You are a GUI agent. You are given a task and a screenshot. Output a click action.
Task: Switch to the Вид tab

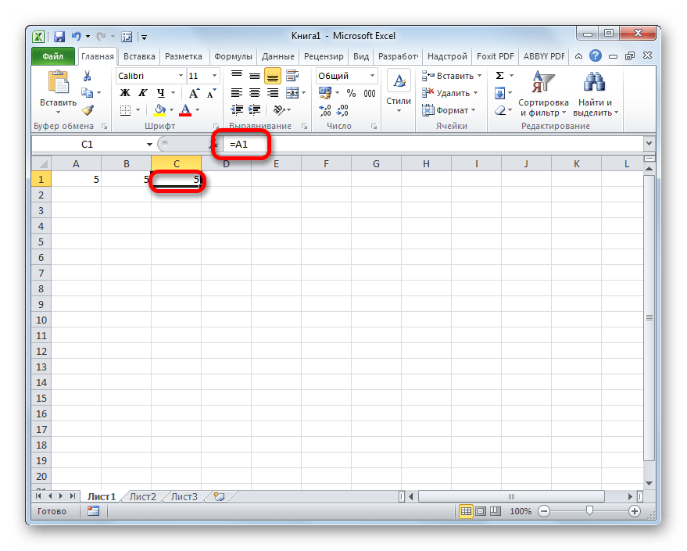pos(361,56)
